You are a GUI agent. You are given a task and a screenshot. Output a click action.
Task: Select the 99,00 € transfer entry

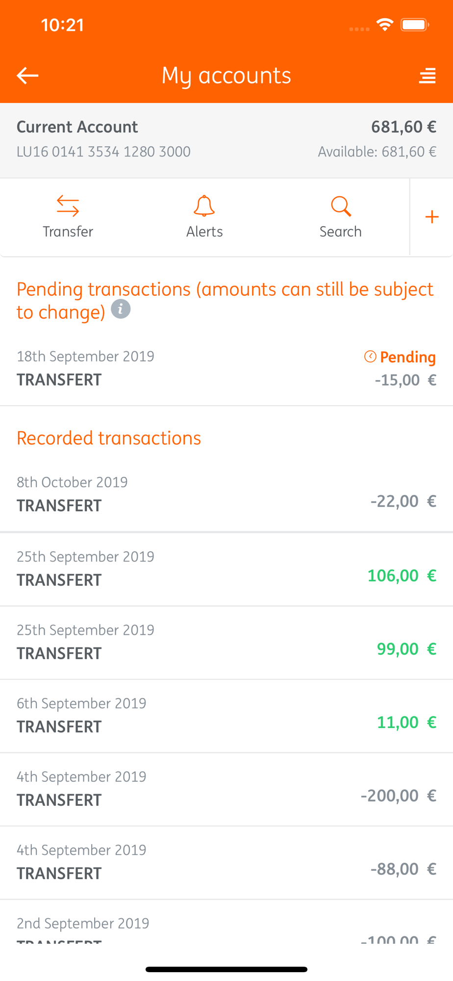pos(226,642)
